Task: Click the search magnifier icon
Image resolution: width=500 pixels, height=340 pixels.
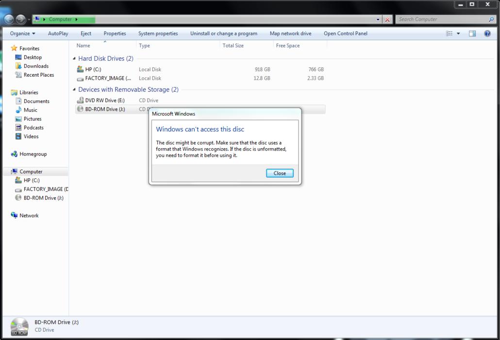Action: click(x=491, y=19)
